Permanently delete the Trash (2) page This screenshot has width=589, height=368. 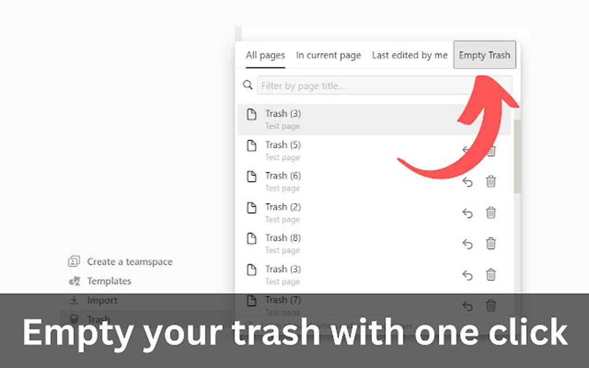tap(491, 212)
